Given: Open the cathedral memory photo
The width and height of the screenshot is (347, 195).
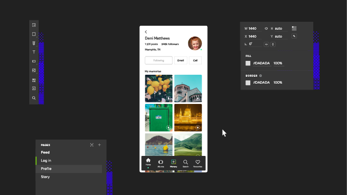Looking at the screenshot, I should pyautogui.click(x=188, y=88).
